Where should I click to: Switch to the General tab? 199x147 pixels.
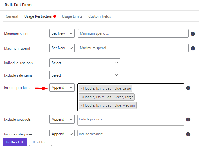(12, 16)
